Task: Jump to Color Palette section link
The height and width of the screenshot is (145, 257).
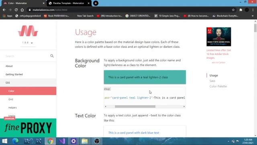Action: 218,86
